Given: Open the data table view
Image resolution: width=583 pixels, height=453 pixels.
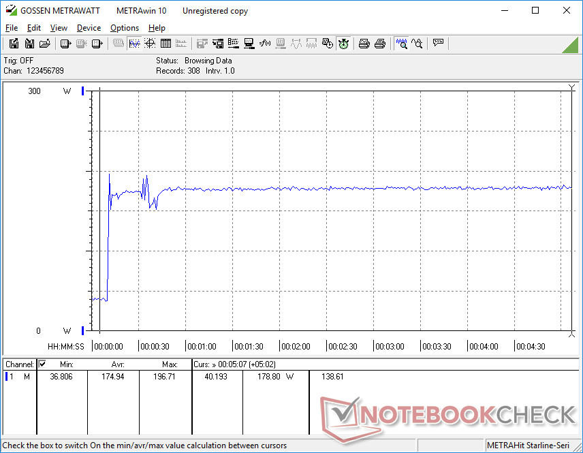Looking at the screenshot, I should (x=166, y=44).
